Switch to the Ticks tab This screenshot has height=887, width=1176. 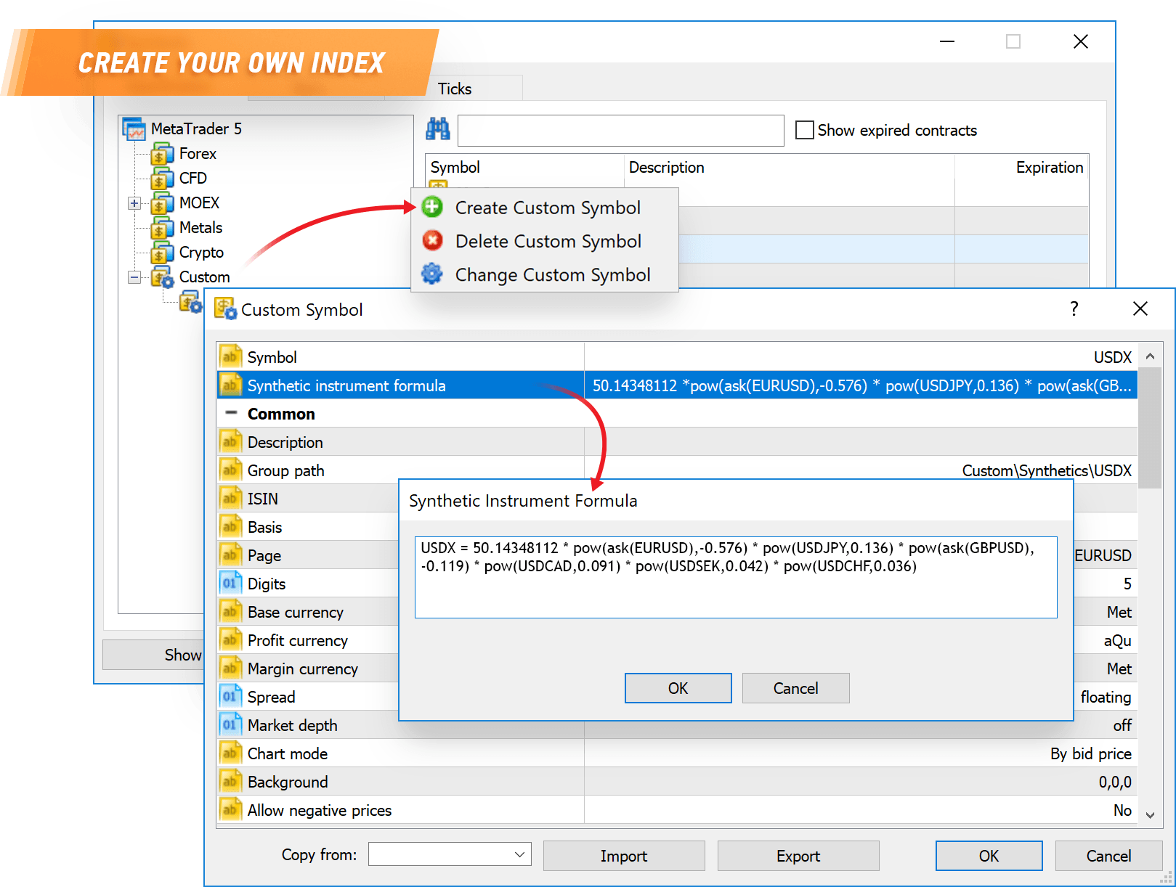[x=454, y=88]
